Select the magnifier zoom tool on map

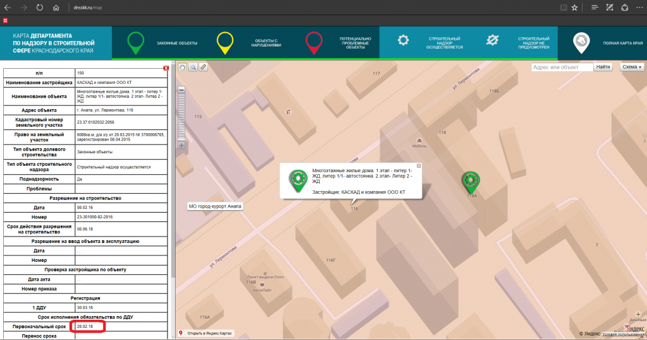point(193,67)
